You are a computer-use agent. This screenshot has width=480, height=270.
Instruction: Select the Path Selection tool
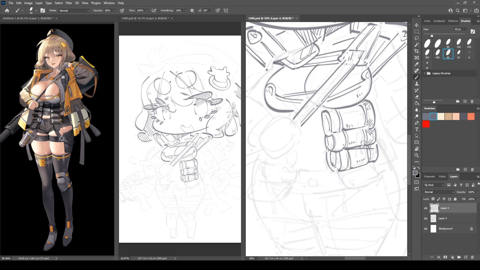pos(416,136)
